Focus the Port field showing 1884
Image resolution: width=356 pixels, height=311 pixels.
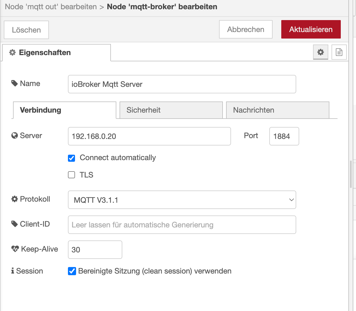[284, 136]
